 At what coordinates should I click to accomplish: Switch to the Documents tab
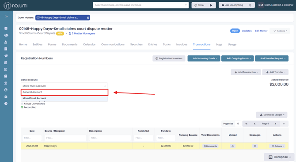[x=70, y=44]
